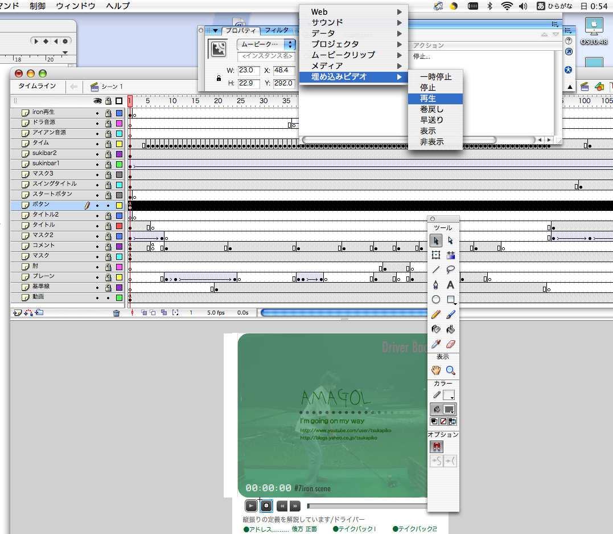Open the symbol type ムービーク dropdown
613x534 pixels.
[266, 44]
